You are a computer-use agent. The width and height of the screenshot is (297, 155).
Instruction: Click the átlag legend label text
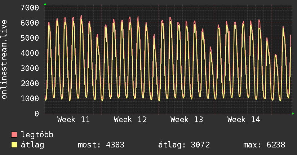(32, 145)
